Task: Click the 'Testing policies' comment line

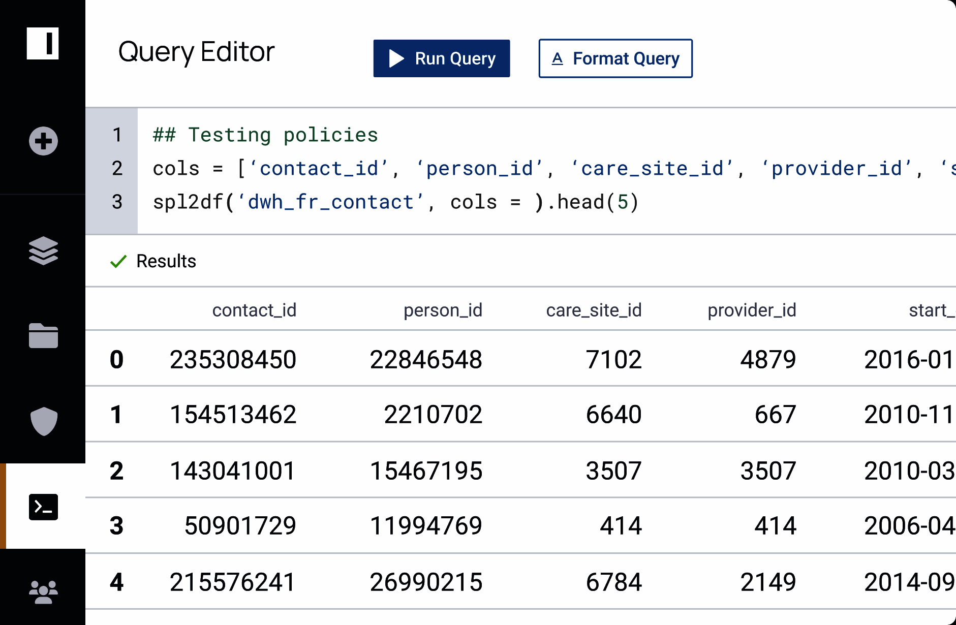Action: point(265,135)
